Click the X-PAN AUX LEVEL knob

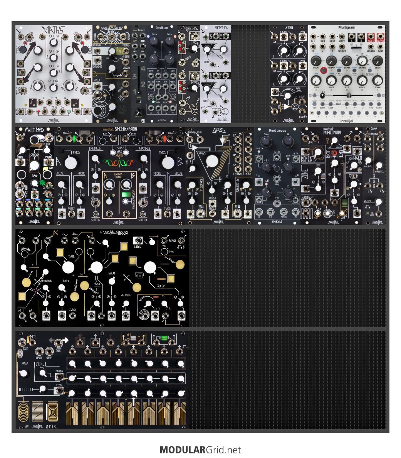point(288,96)
